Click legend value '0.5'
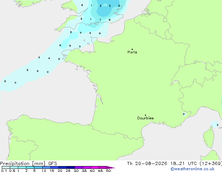The height and width of the screenshot is (172, 222). pyautogui.click(x=12, y=171)
